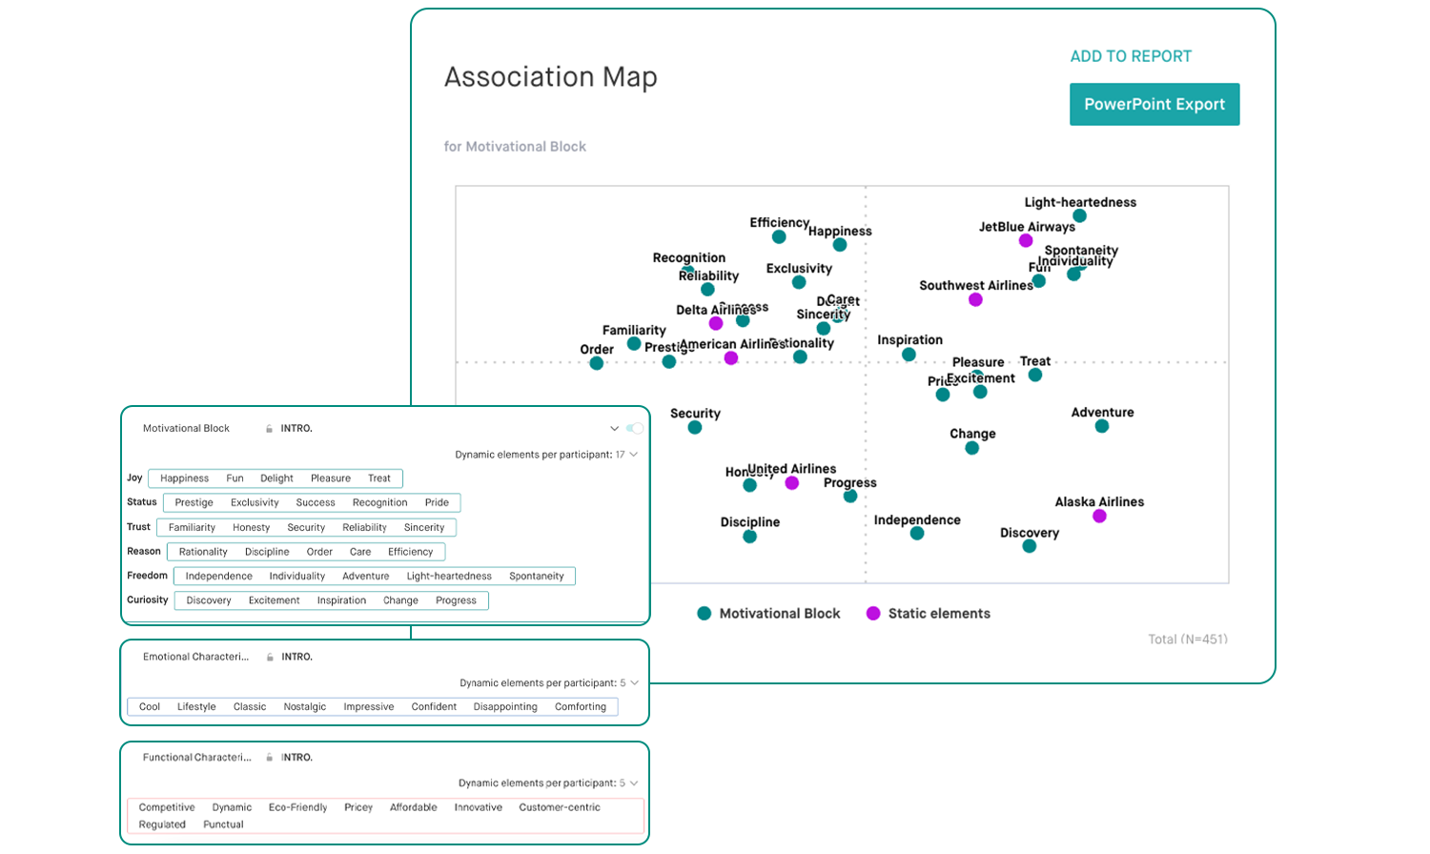The height and width of the screenshot is (854, 1430).
Task: Click the Light-heartedness dot on the chart
Action: tap(1079, 216)
